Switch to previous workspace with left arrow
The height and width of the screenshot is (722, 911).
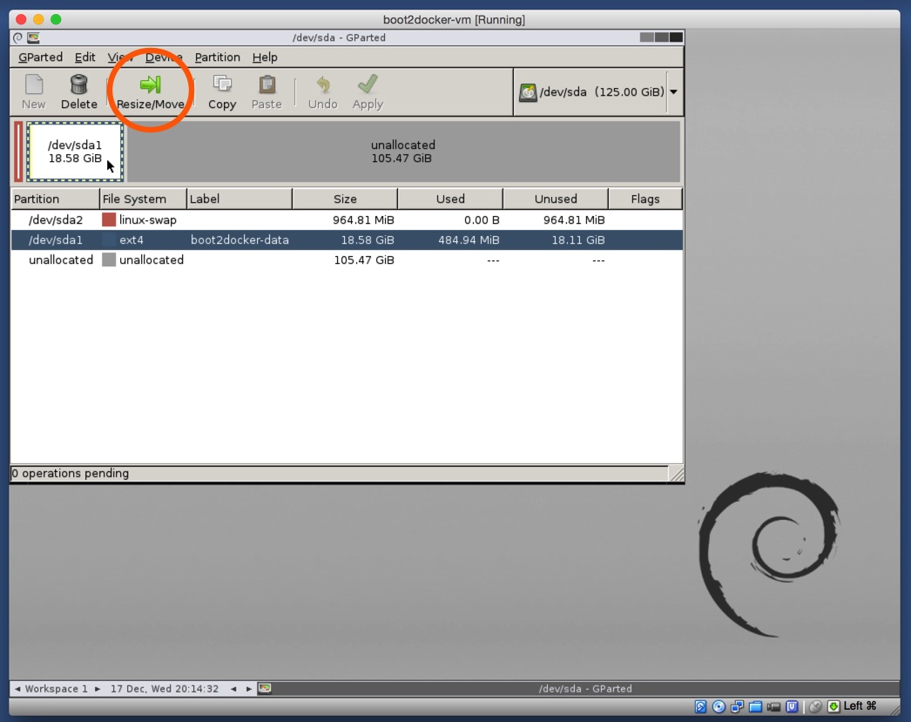pos(17,689)
